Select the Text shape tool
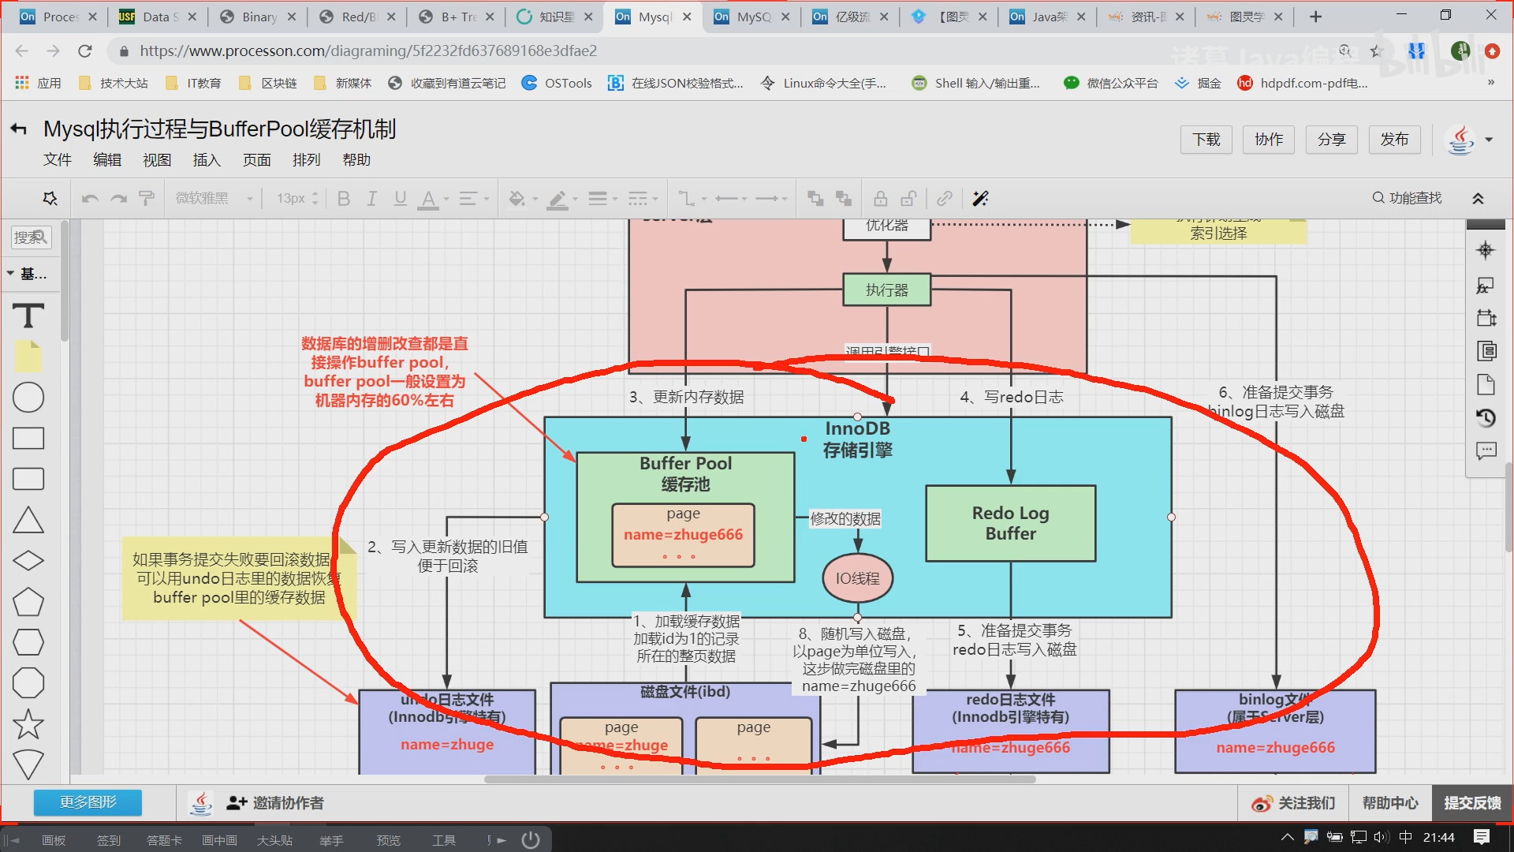The width and height of the screenshot is (1514, 852). point(28,316)
